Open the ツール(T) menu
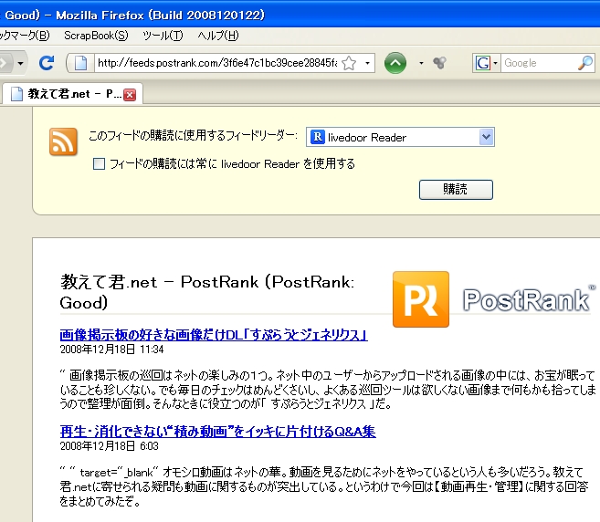 pyautogui.click(x=163, y=36)
